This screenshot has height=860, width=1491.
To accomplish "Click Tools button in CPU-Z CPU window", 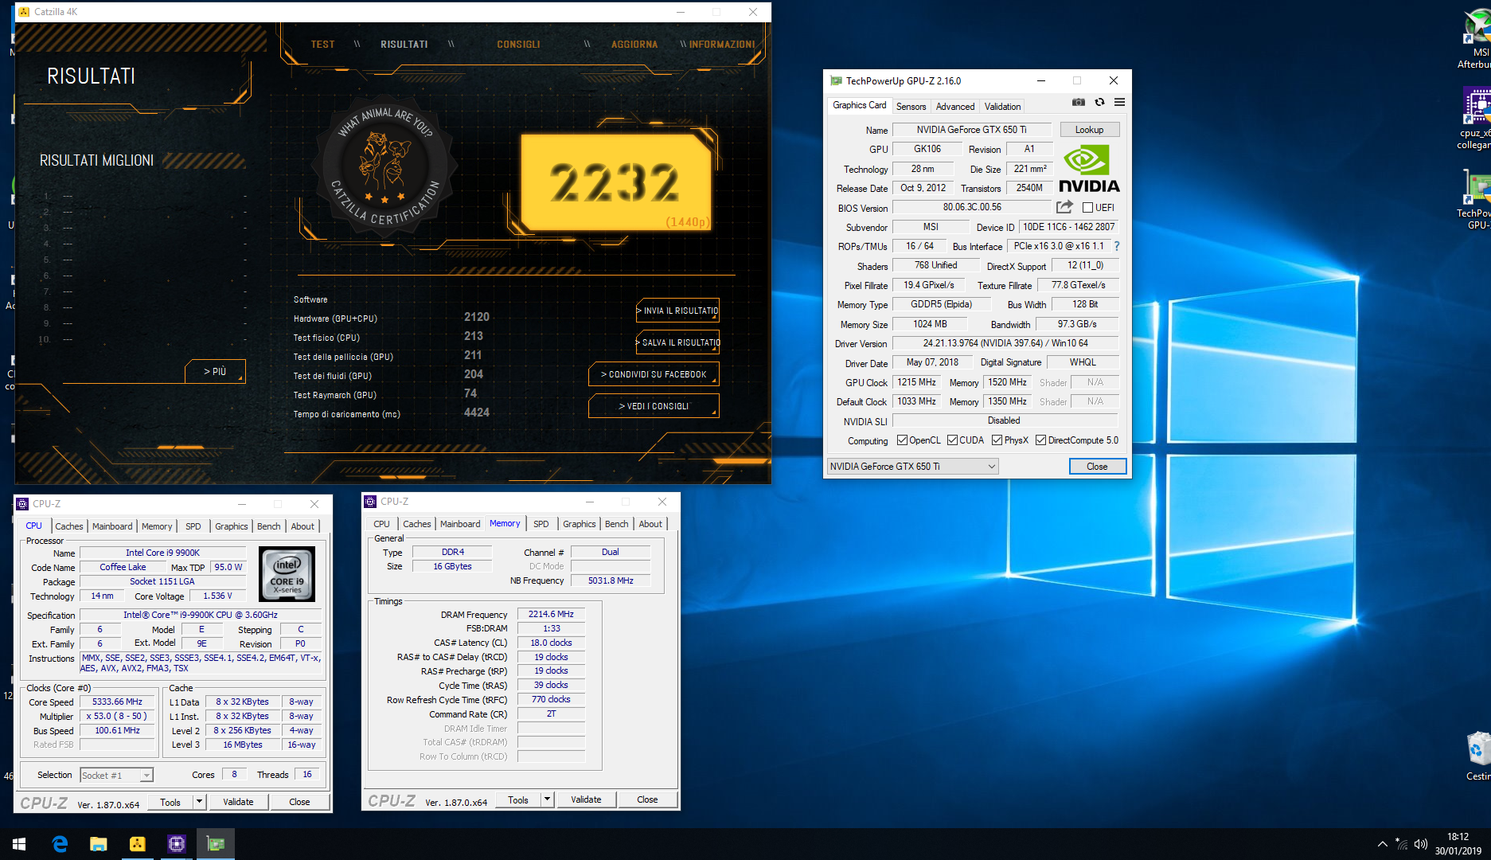I will pyautogui.click(x=170, y=802).
